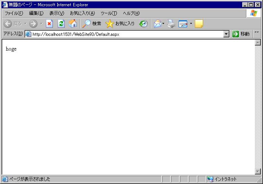Open Favorites (お気に入り) star toolbar button
Viewport: 263px width, 184px height.
(x=120, y=24)
